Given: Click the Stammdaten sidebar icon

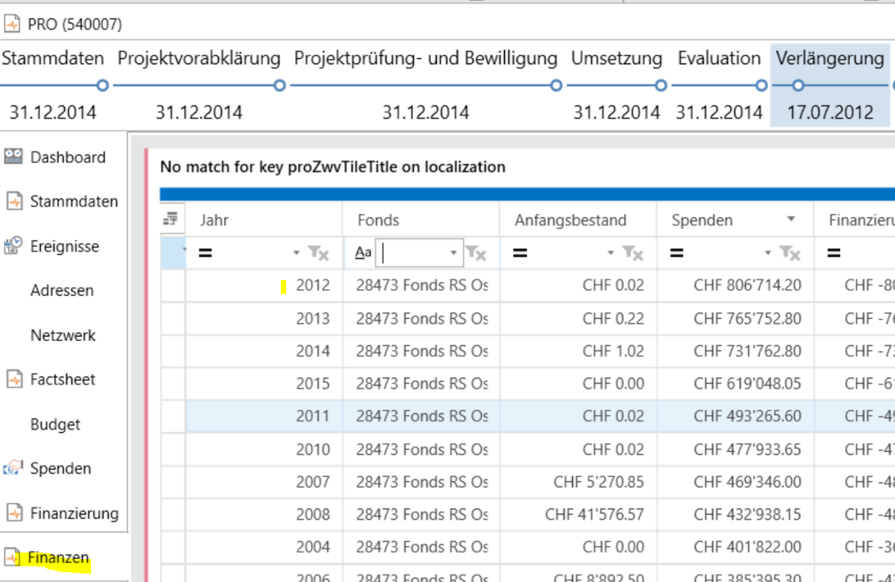Looking at the screenshot, I should (x=14, y=202).
